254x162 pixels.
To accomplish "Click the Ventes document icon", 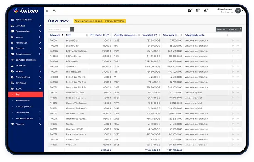I will click(x=12, y=37).
